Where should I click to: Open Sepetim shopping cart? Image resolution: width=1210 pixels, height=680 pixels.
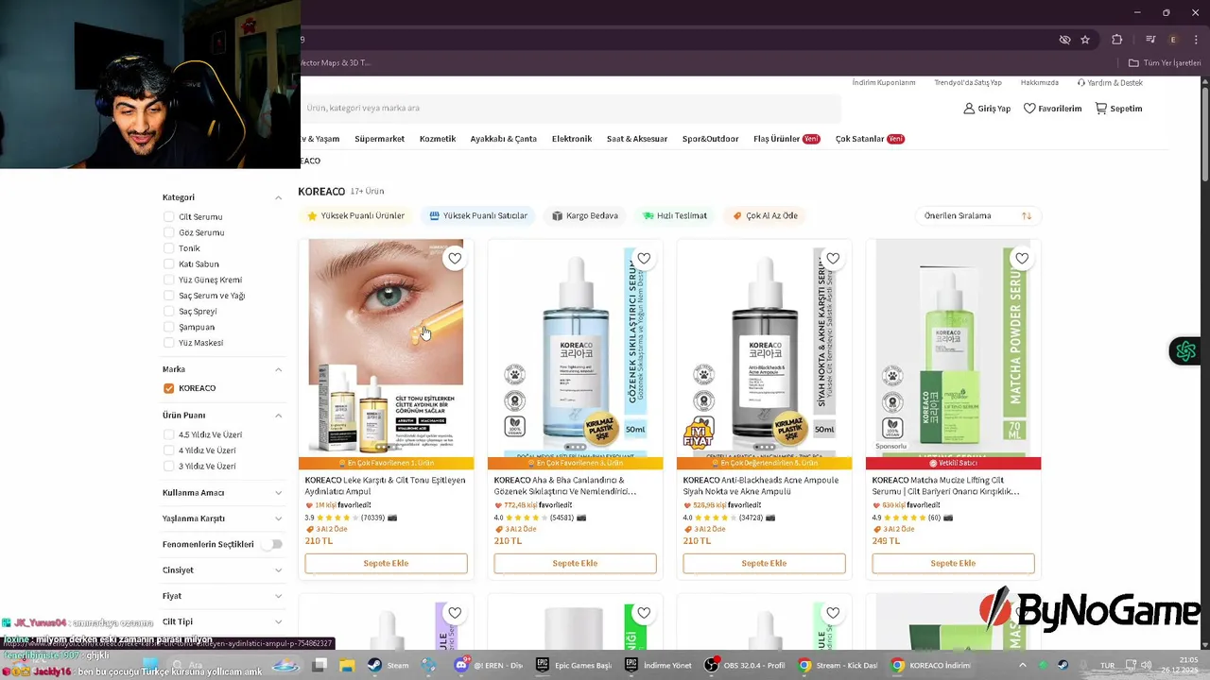[x=1118, y=109]
